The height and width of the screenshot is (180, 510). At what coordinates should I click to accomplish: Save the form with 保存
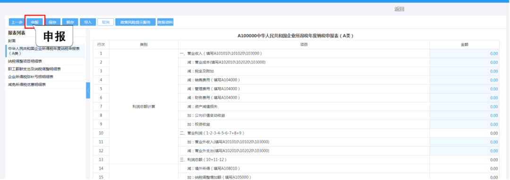point(52,22)
